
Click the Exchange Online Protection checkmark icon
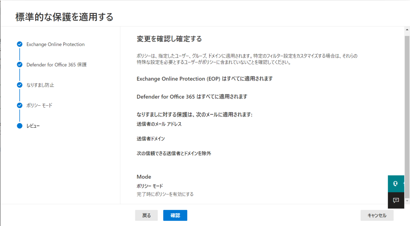19,44
